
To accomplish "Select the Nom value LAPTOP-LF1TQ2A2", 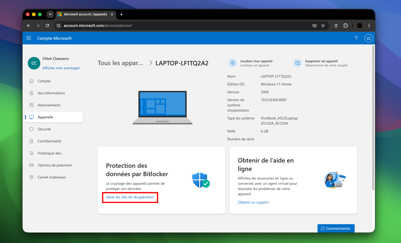I will coord(276,76).
